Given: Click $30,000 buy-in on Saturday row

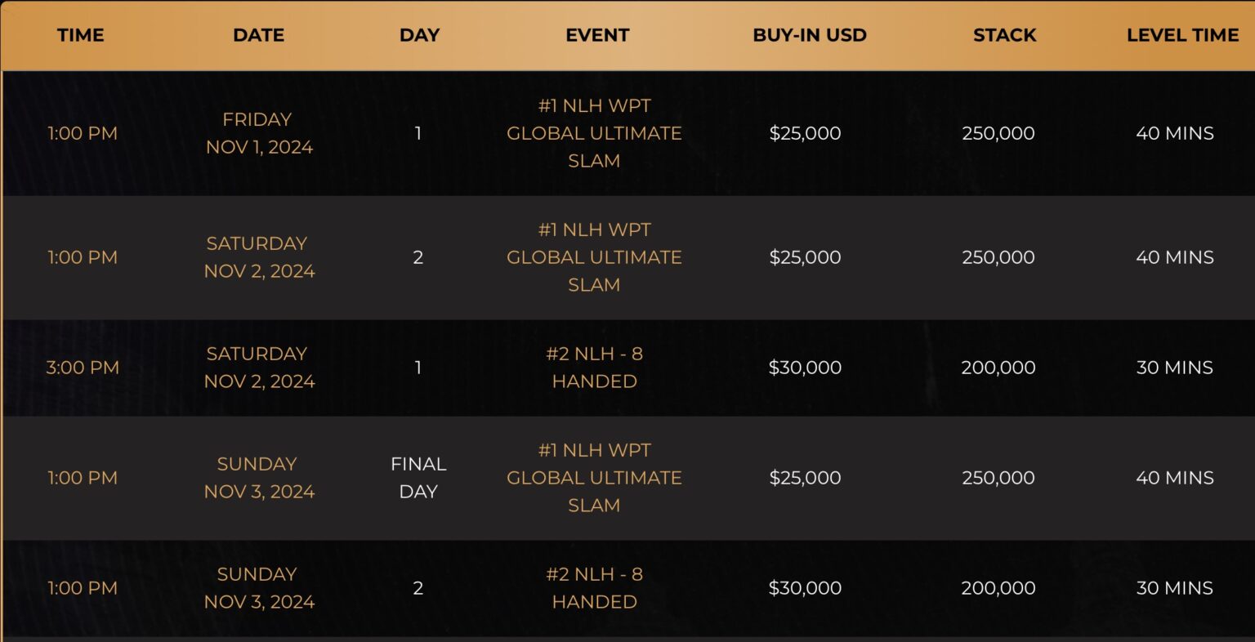Looking at the screenshot, I should tap(805, 368).
